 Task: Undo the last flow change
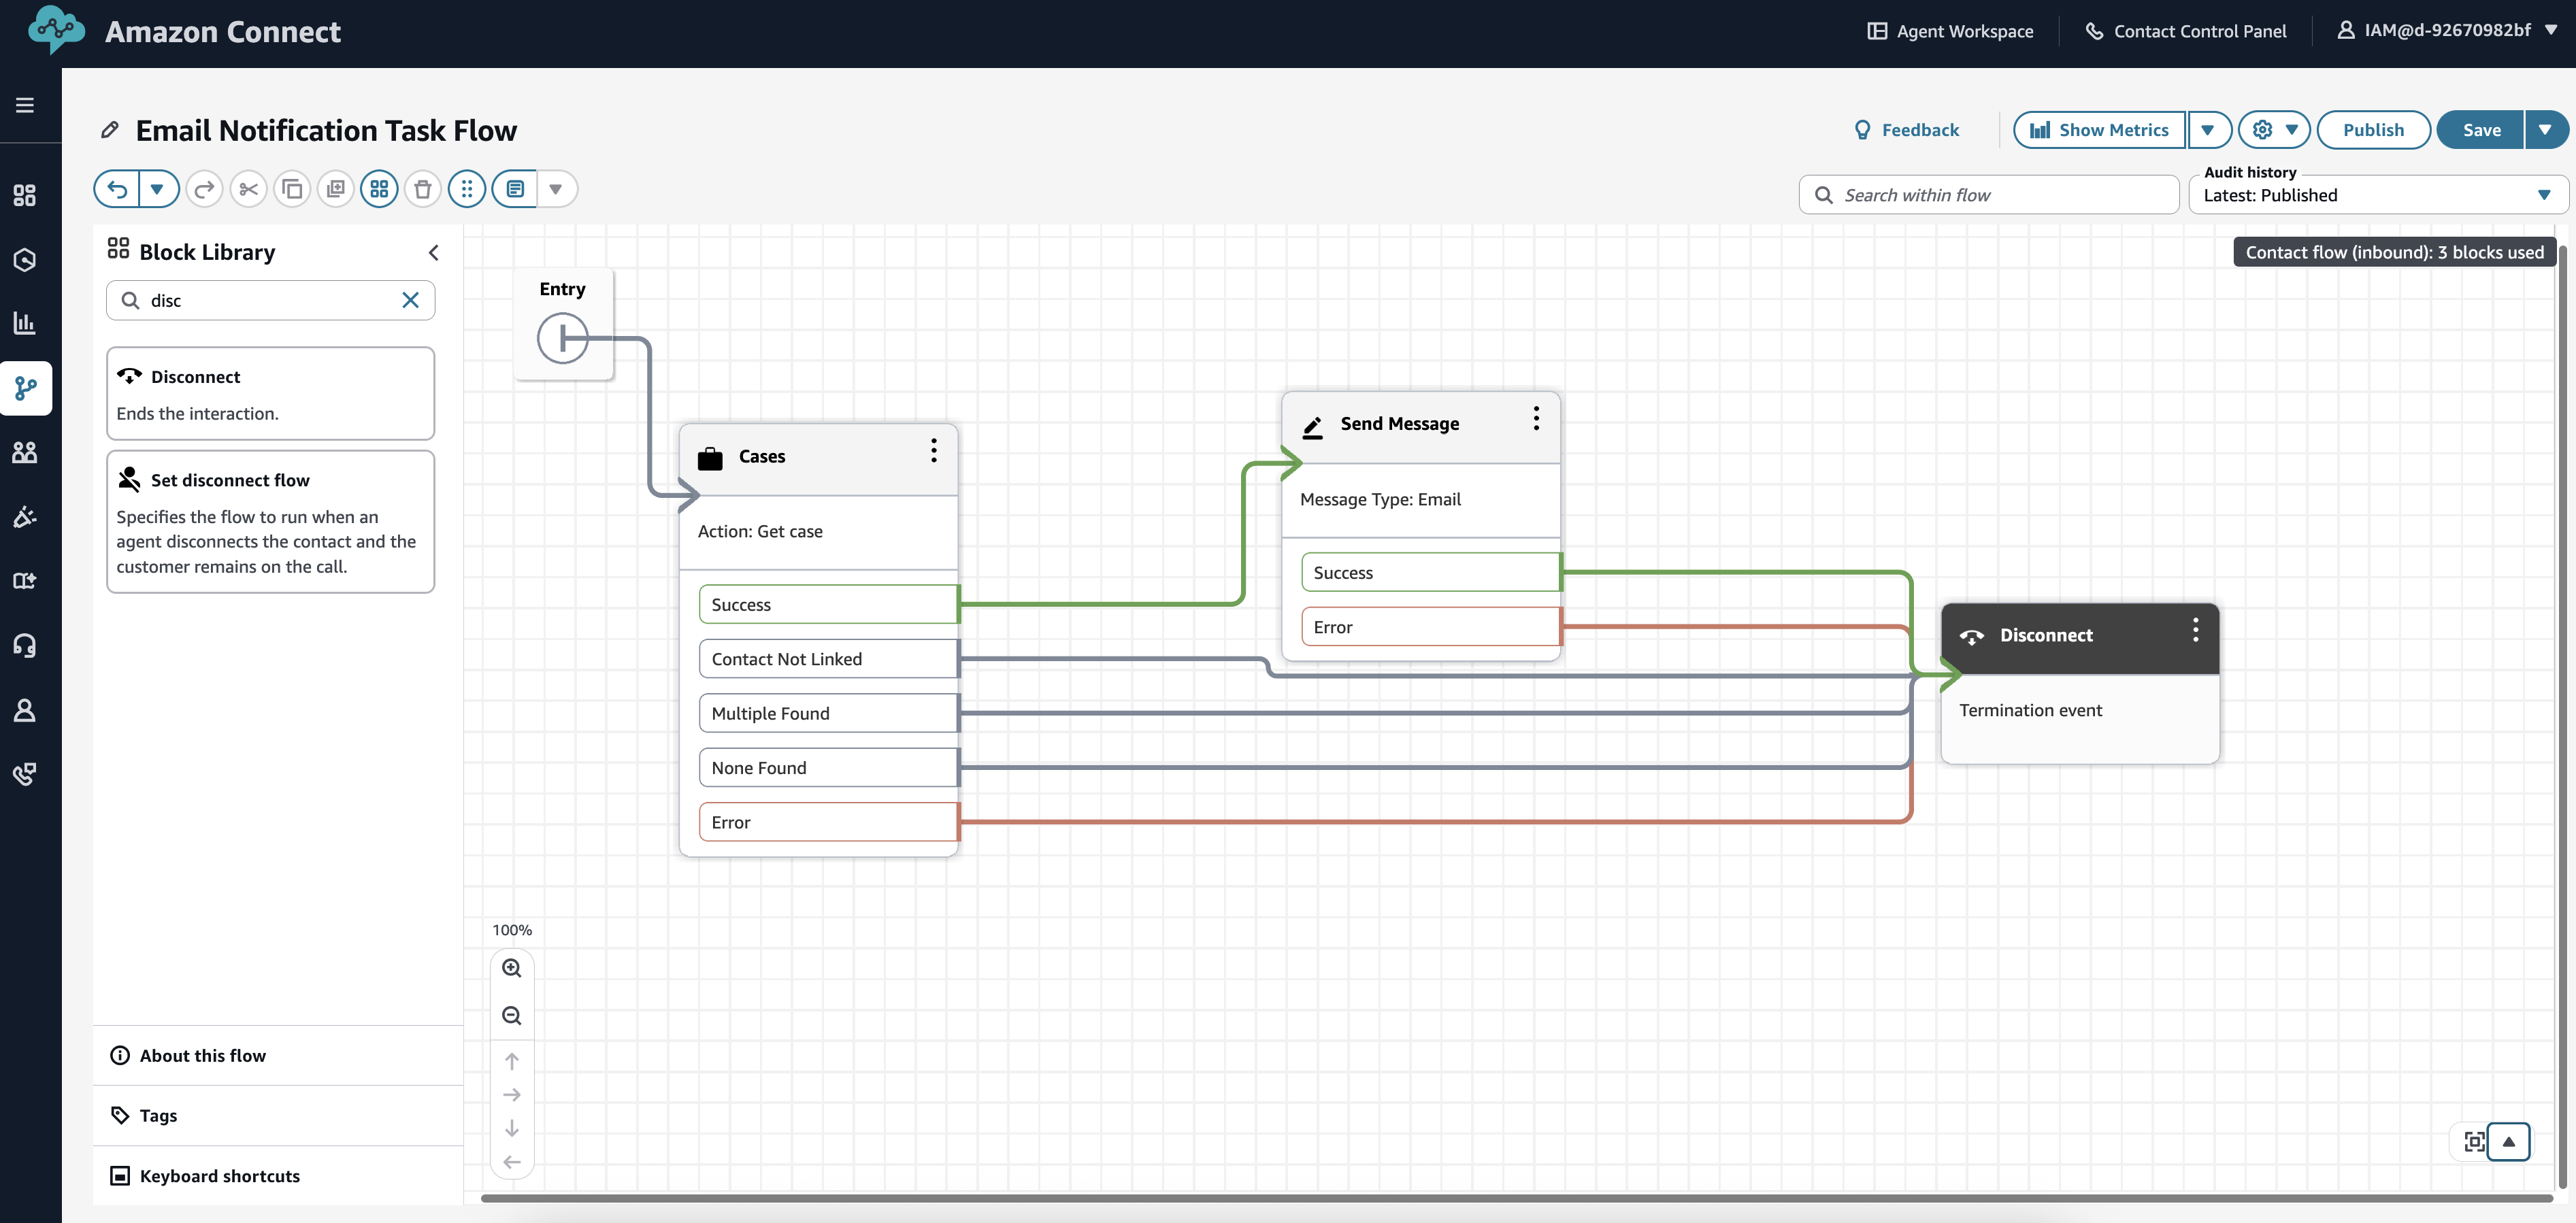click(x=117, y=188)
